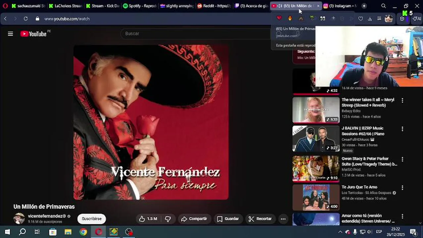Click the video title Un Millón de Primaveras
This screenshot has width=423, height=238.
coord(44,207)
